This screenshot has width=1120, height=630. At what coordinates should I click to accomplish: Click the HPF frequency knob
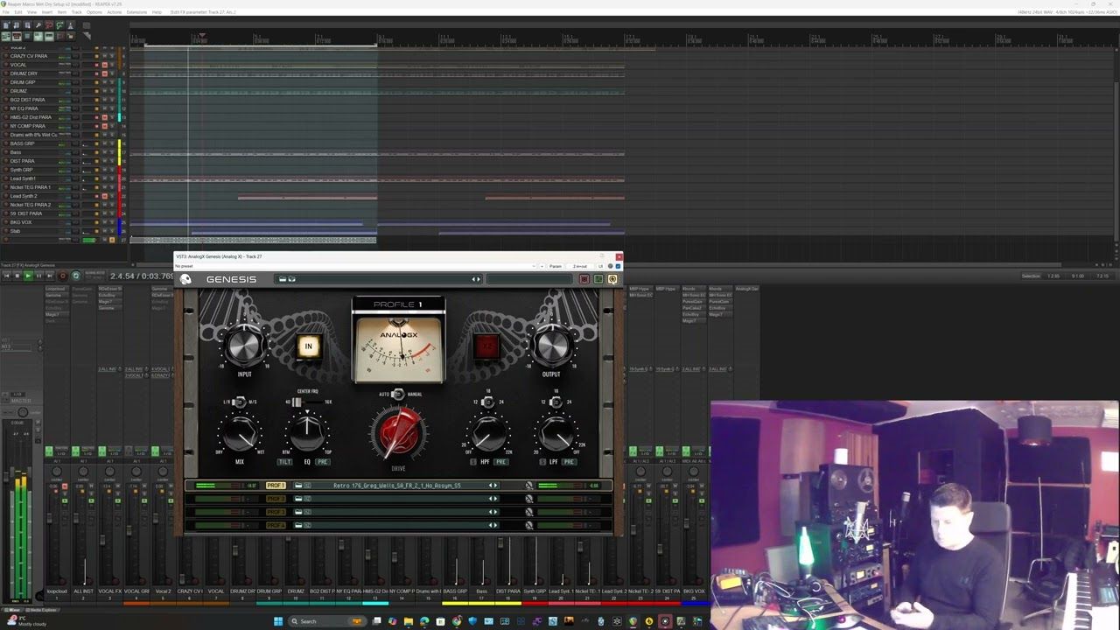click(488, 433)
